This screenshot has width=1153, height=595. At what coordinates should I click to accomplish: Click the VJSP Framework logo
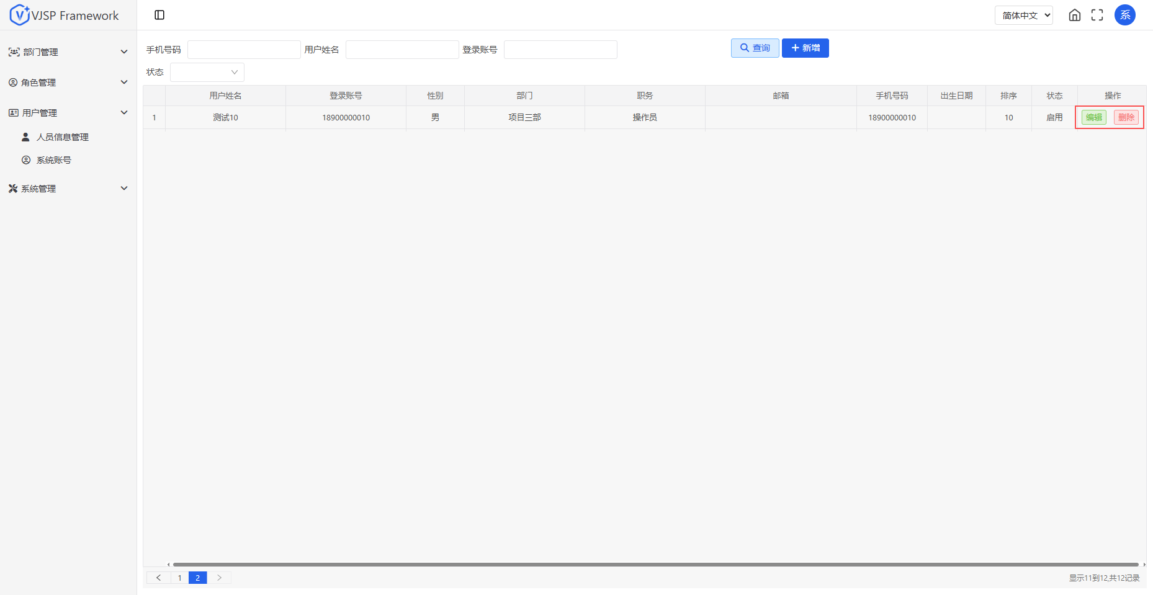pyautogui.click(x=65, y=15)
